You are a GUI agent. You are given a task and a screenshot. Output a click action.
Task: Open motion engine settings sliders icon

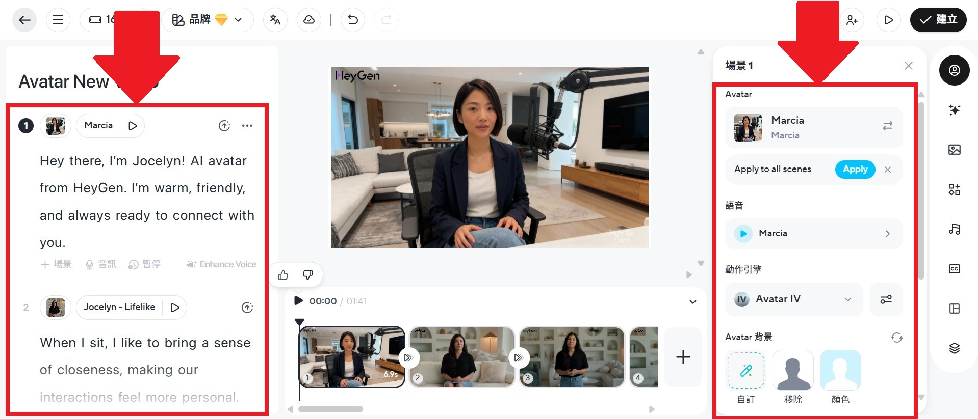[x=886, y=299]
